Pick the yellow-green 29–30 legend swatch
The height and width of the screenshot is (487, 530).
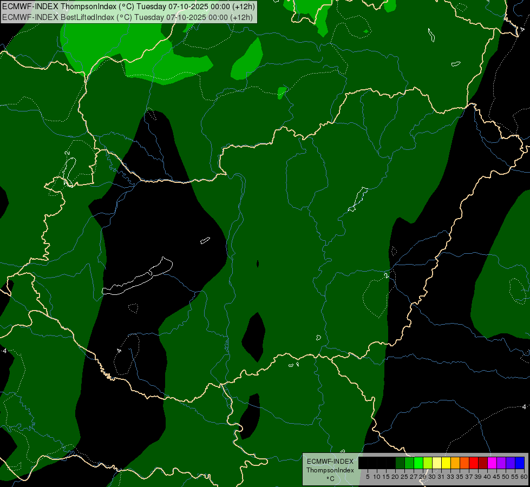click(x=428, y=463)
